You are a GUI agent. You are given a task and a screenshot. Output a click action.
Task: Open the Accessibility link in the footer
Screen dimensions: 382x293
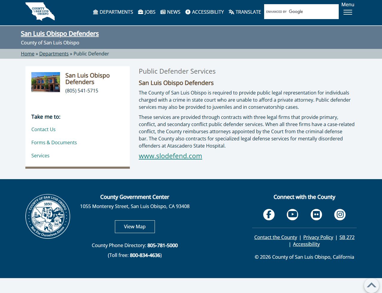click(306, 244)
